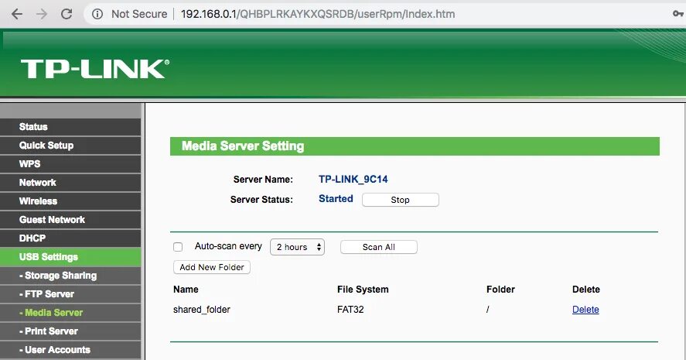Click the shared_folder name cell
This screenshot has width=686, height=360.
click(x=202, y=310)
